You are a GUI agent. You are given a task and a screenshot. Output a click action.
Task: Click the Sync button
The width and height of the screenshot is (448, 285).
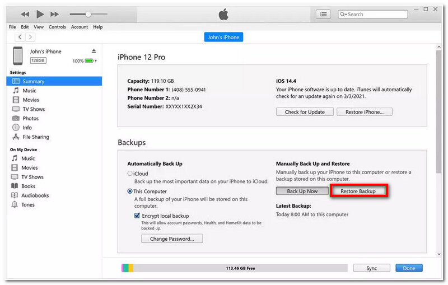tap(372, 268)
